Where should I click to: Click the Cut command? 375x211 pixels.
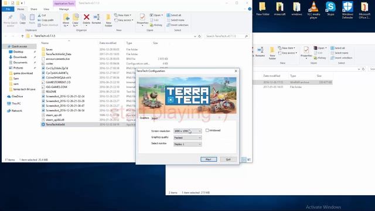[42, 15]
